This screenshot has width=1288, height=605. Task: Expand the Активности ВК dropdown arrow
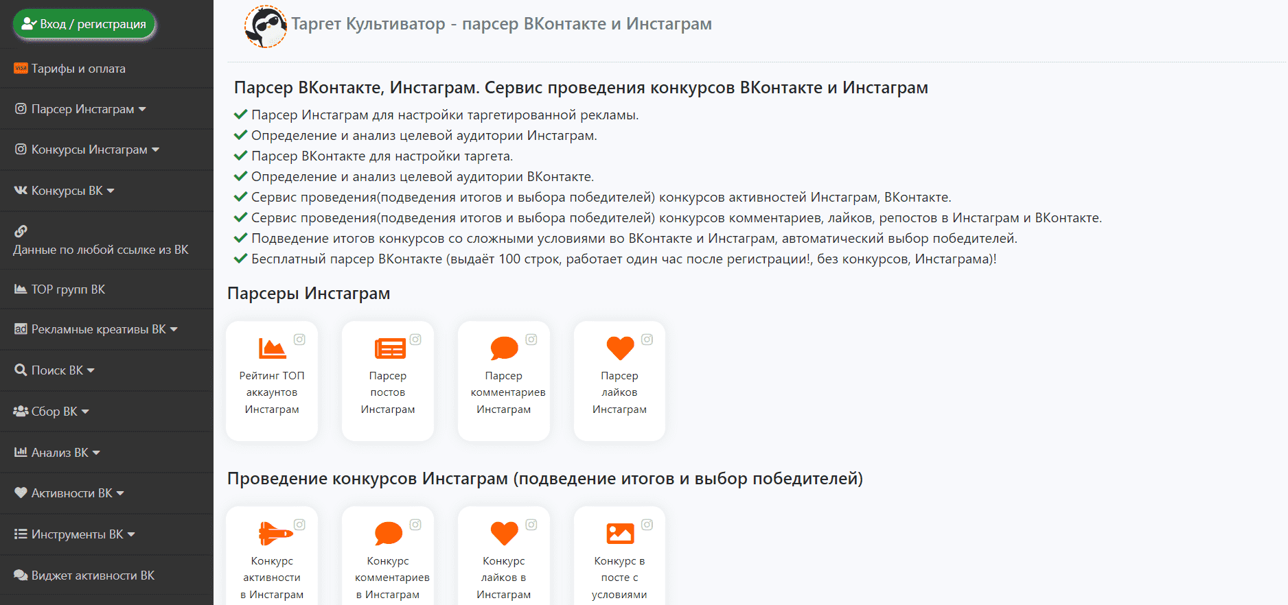(120, 493)
